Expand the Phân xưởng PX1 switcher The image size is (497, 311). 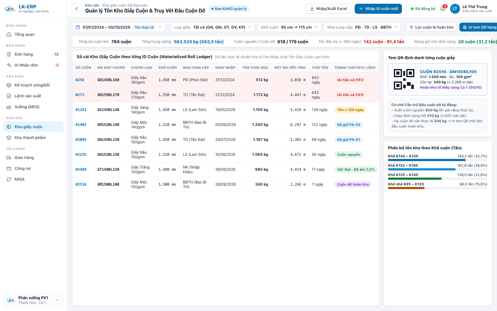33,300
